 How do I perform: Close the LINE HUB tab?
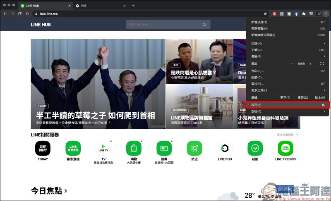(x=69, y=6)
